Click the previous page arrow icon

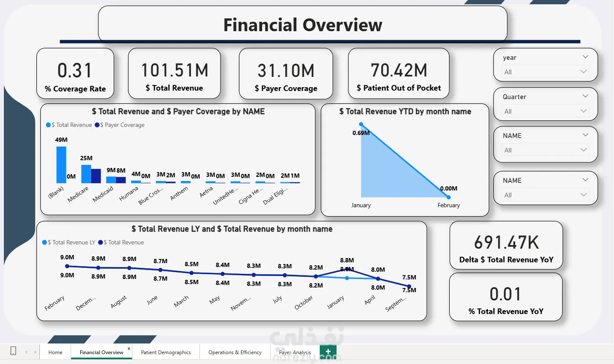(26, 352)
